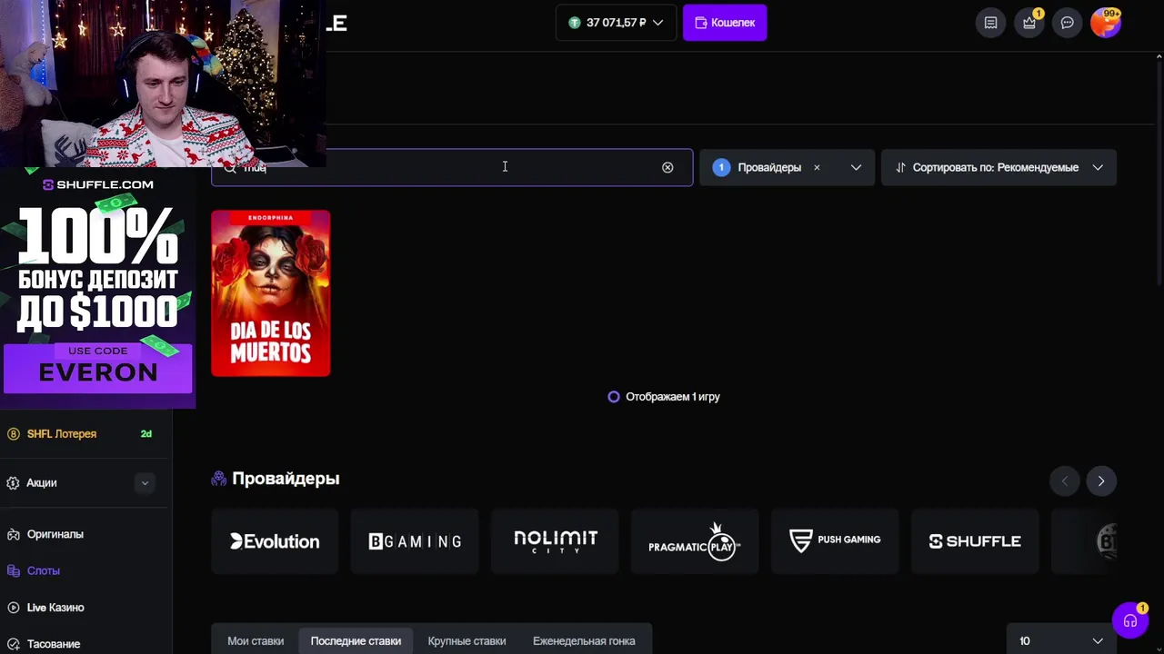
Task: Open the crown rewards icon with badge
Action: (1029, 23)
